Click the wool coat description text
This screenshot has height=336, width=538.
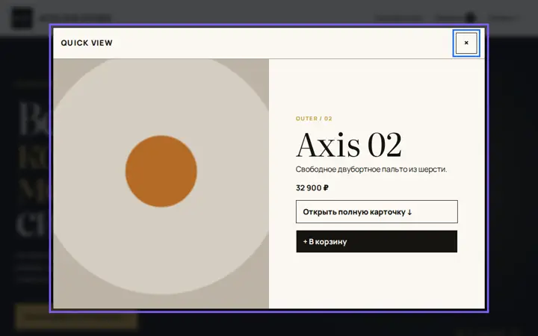tap(371, 169)
